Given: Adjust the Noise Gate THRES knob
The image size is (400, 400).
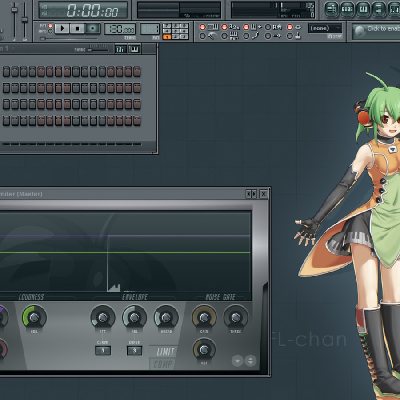Looking at the screenshot, I should [x=236, y=318].
